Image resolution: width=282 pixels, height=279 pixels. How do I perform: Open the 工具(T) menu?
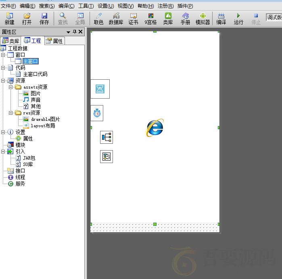pos(86,6)
